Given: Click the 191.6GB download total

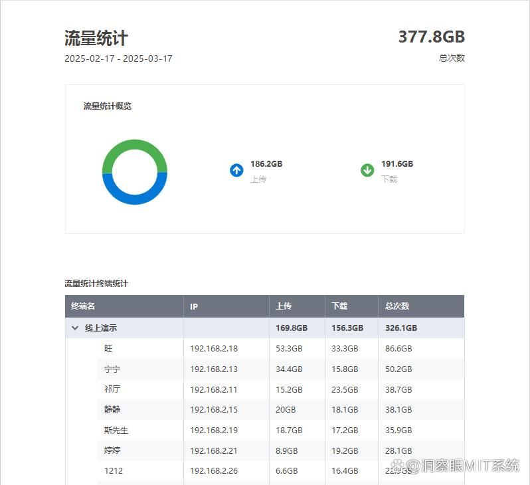Looking at the screenshot, I should 397,164.
